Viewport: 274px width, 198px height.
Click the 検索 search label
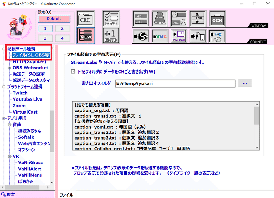11,194
